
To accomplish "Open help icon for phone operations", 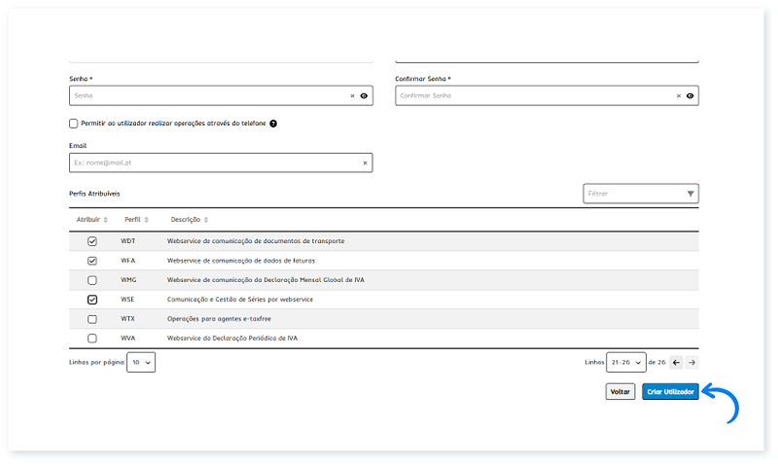I will point(273,124).
